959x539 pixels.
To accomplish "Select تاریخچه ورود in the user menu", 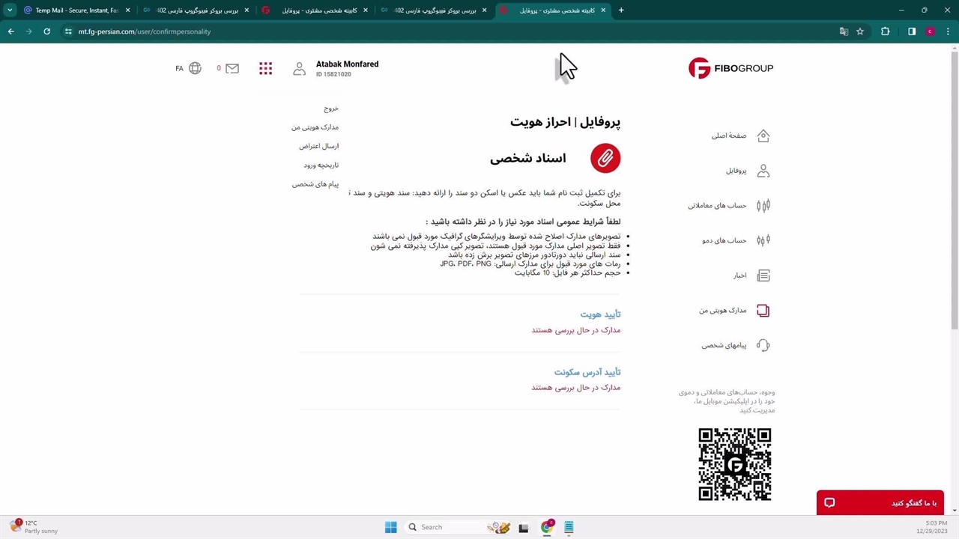I will click(x=321, y=165).
